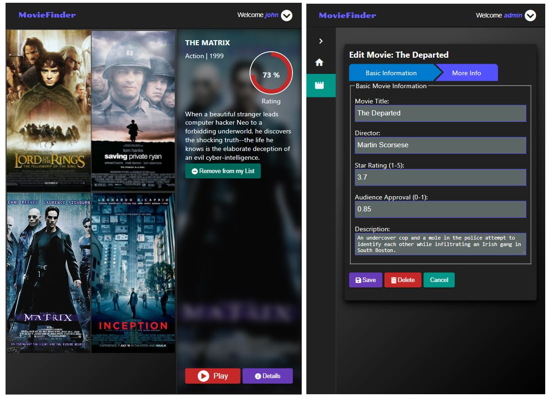
Task: Open the Lord of the Rings poster
Action: (x=48, y=109)
